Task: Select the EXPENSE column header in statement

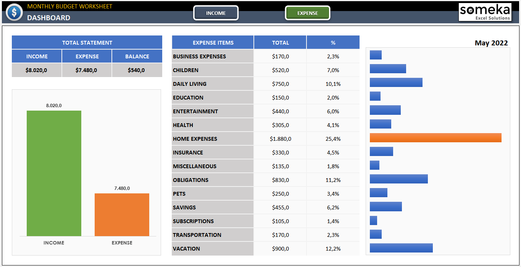Action: 87,56
